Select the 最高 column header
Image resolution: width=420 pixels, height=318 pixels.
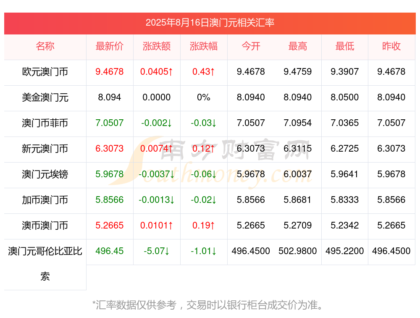click(x=298, y=46)
